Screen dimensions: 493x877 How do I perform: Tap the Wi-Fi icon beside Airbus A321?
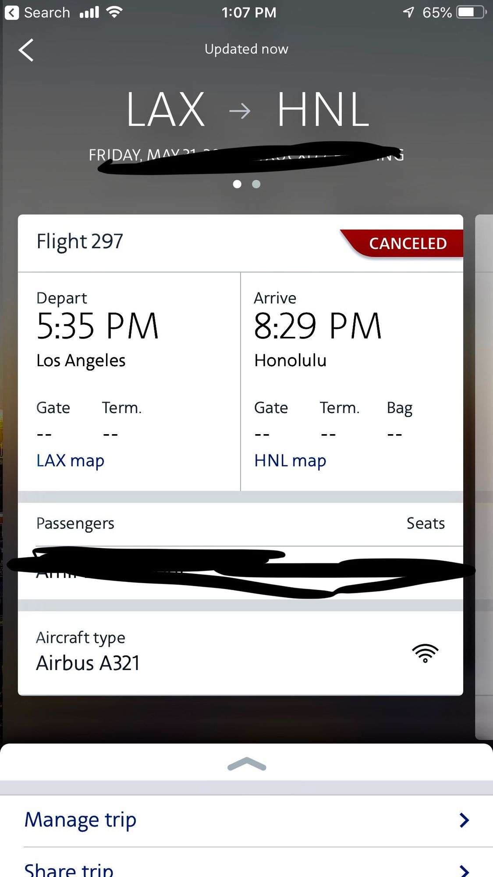(x=425, y=653)
